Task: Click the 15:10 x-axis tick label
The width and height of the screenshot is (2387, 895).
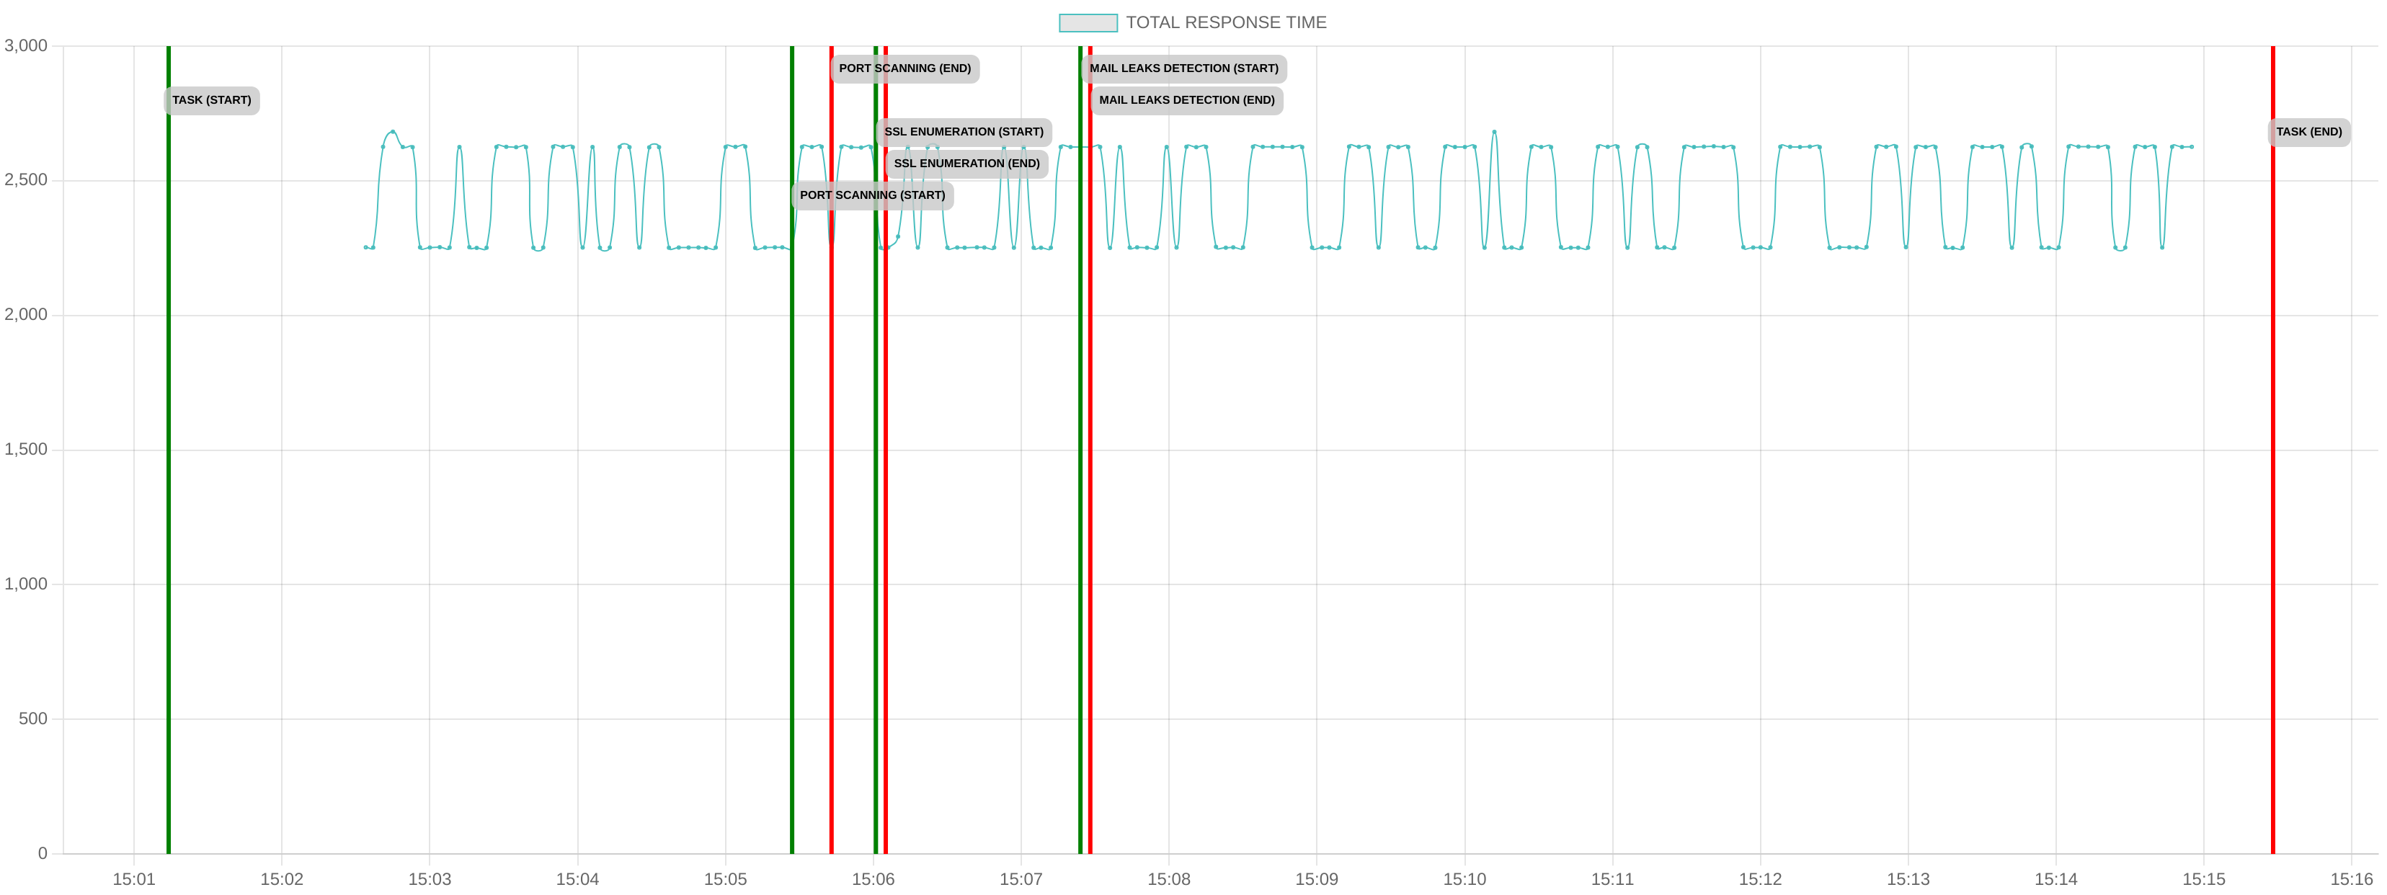Action: [x=1464, y=879]
